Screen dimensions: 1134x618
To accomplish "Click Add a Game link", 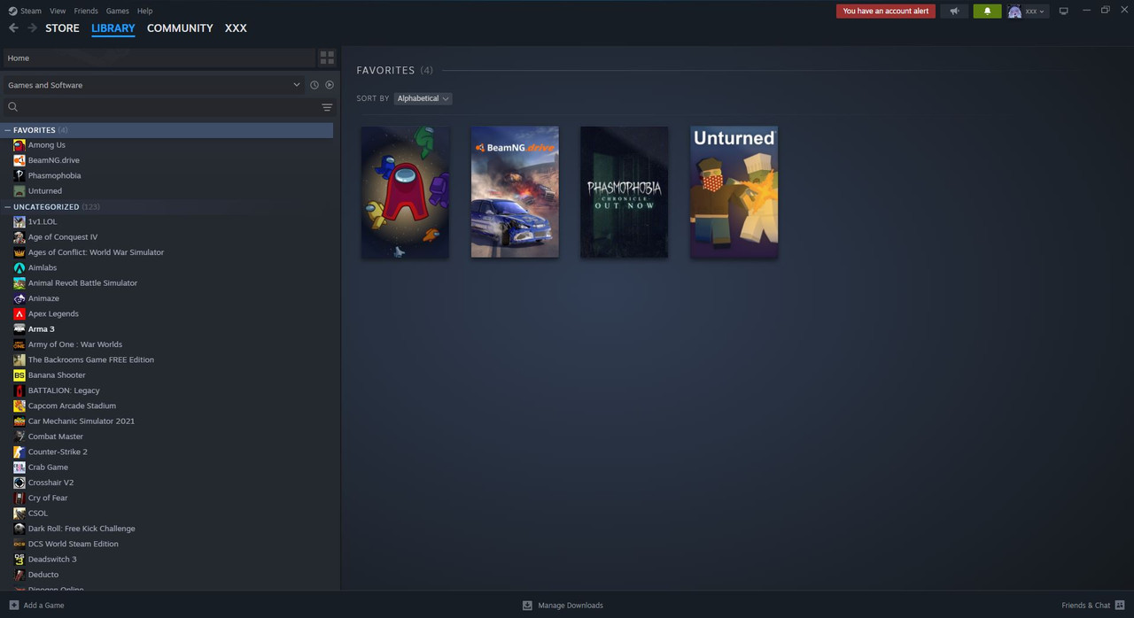I will (43, 606).
